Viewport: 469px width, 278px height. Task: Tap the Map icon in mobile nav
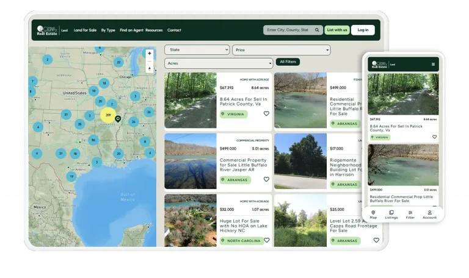click(x=373, y=214)
